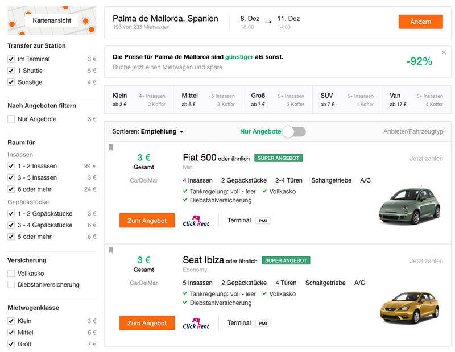Click the CarDelMar provider for Seat Ibiza

[x=144, y=283]
